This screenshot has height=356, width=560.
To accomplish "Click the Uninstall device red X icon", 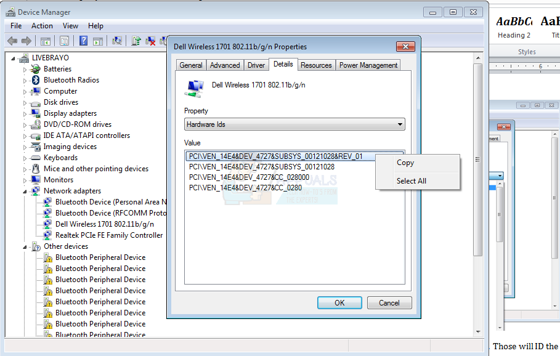I will click(150, 41).
